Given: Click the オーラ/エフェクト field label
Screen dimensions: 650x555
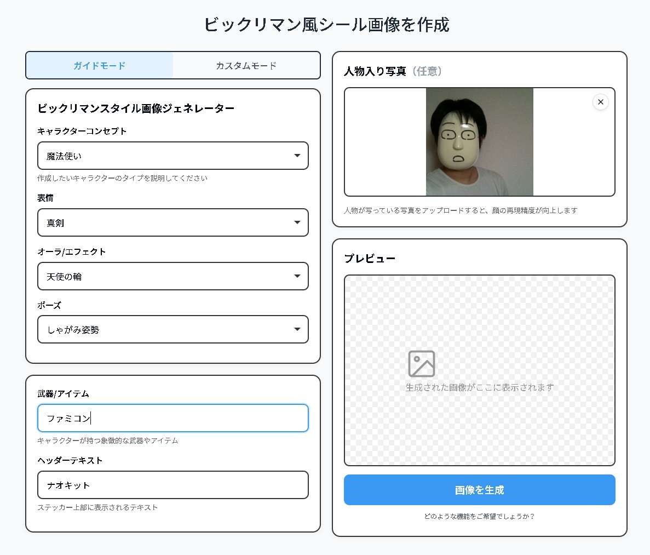Looking at the screenshot, I should coord(72,251).
